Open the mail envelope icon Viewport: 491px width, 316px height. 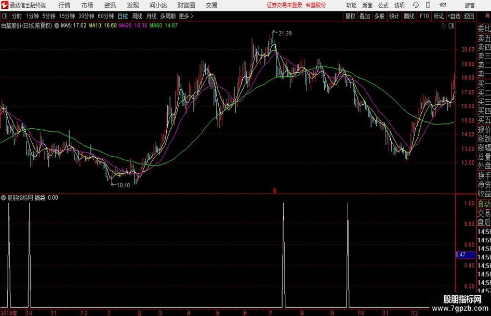tap(443, 5)
